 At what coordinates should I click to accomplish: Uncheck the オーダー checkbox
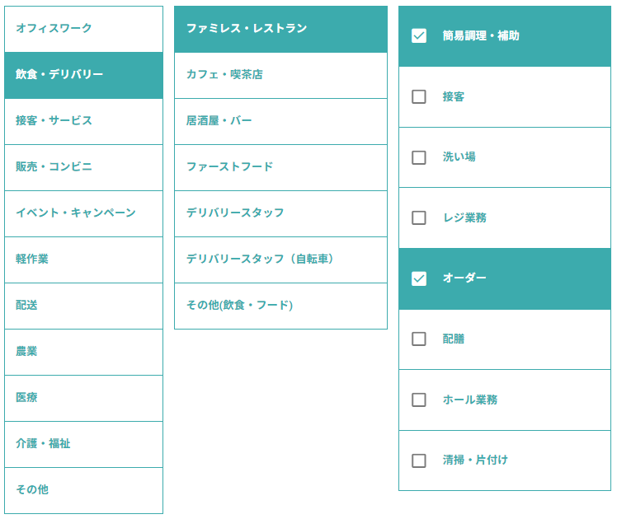tap(419, 278)
